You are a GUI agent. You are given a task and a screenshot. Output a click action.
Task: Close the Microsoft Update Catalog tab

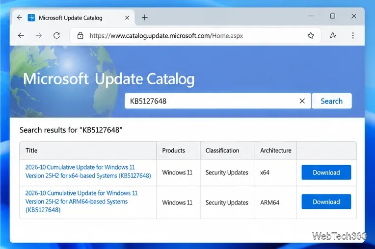point(127,18)
